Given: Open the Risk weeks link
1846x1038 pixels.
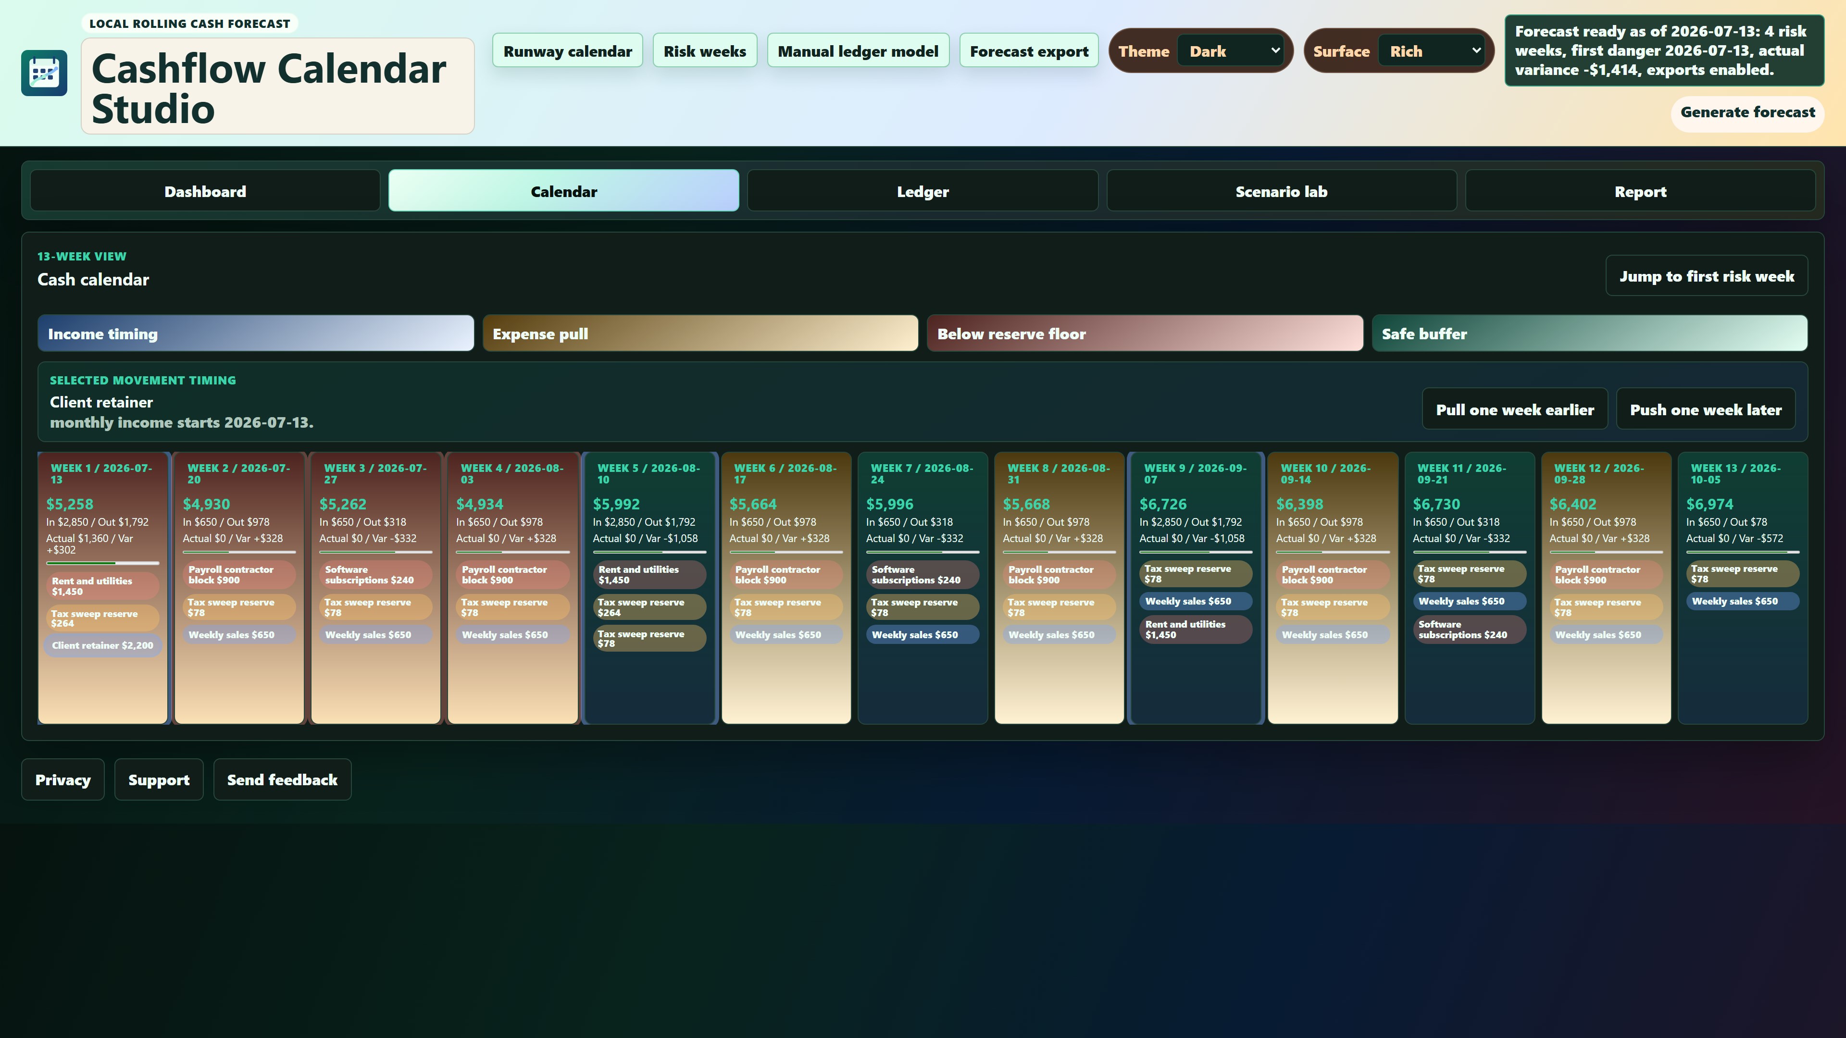Looking at the screenshot, I should [x=704, y=51].
